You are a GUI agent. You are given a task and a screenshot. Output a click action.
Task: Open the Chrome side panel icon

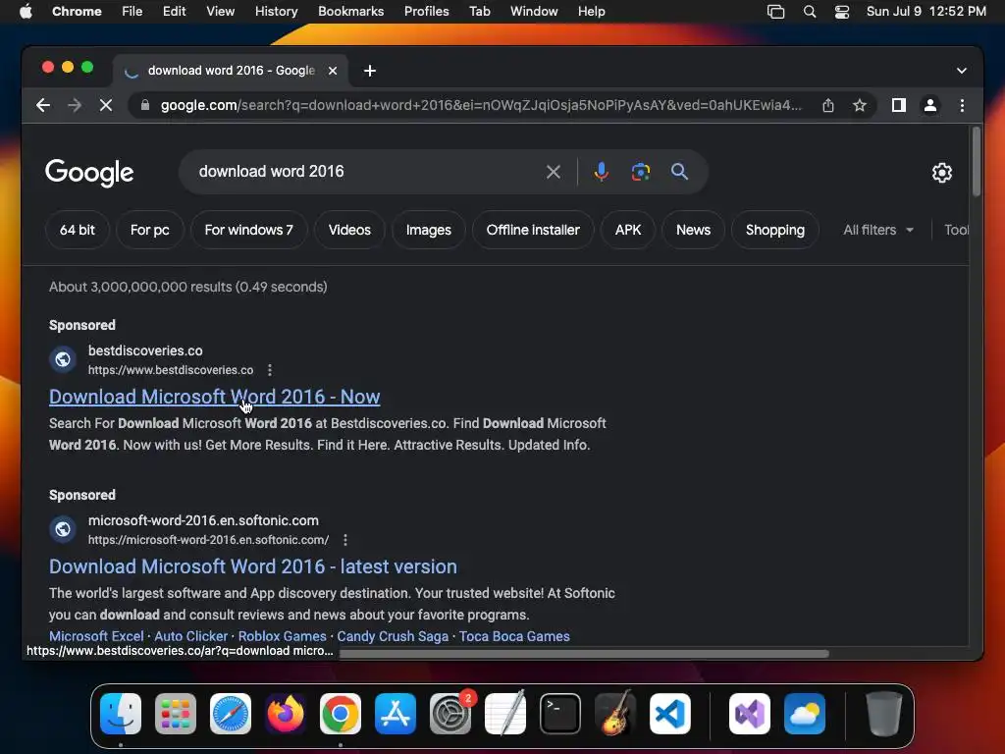pos(899,105)
